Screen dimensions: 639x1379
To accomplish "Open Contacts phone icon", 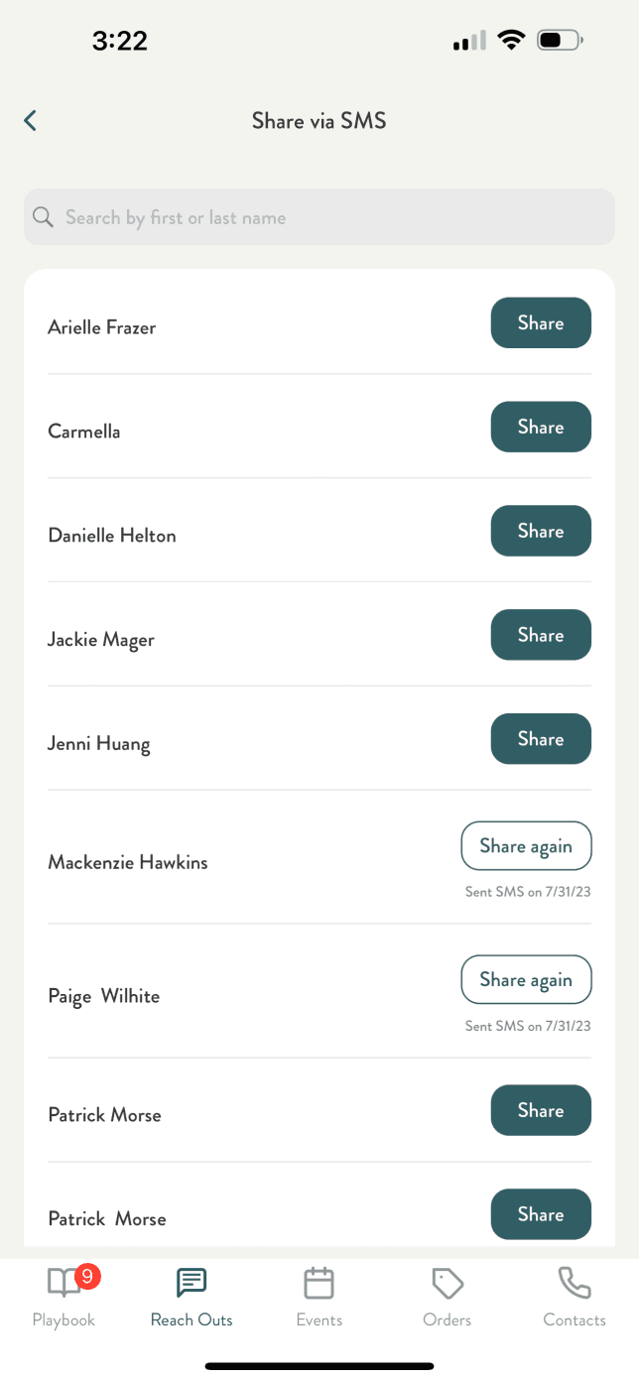I will point(575,1283).
